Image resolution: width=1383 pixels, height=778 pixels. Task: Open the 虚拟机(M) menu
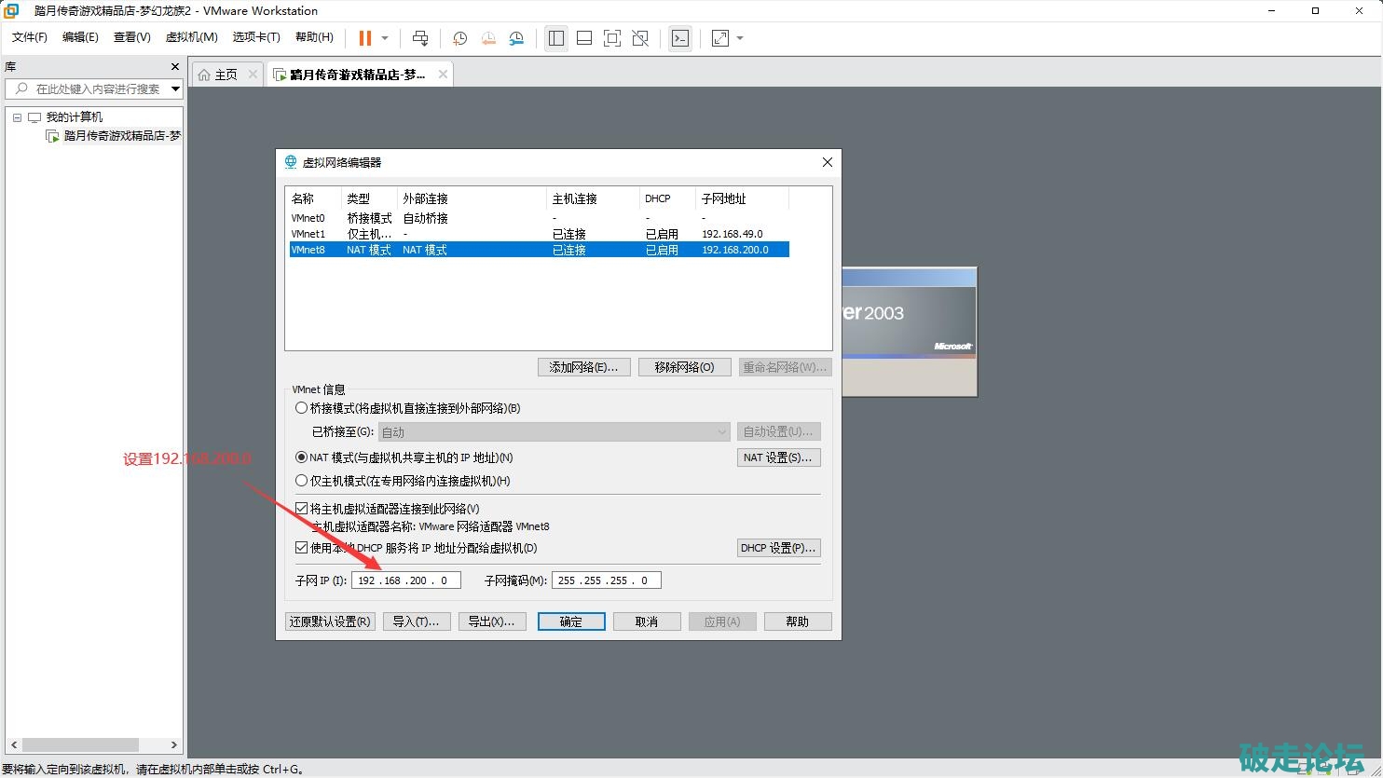click(x=191, y=37)
